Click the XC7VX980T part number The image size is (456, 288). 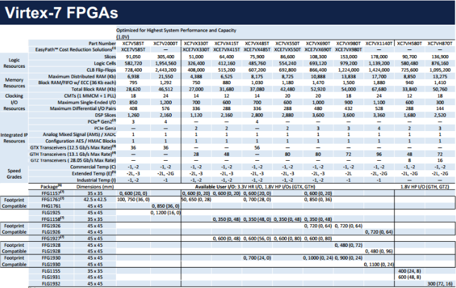click(348, 43)
